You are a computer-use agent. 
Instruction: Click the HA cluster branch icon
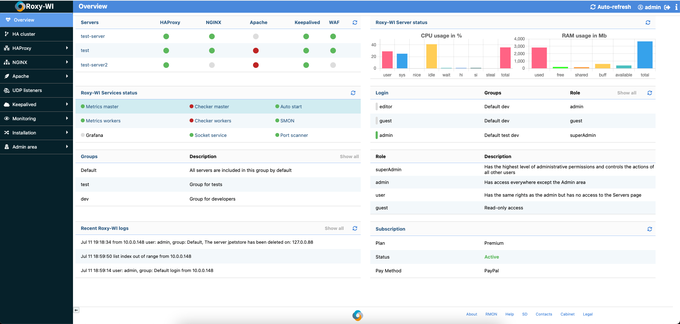click(6, 34)
